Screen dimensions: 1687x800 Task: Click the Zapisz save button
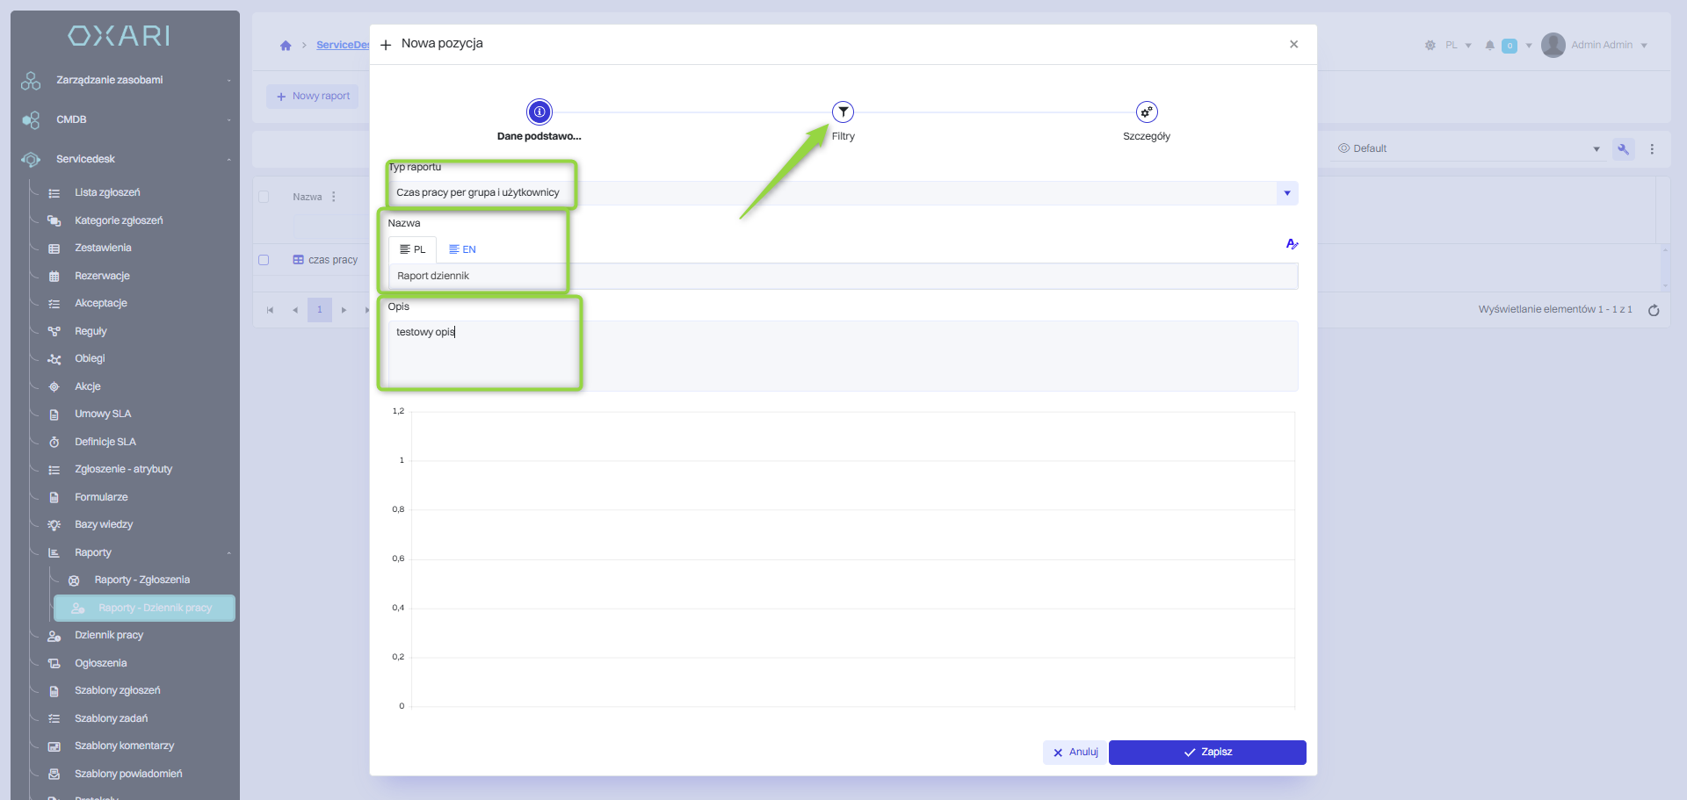coord(1206,753)
